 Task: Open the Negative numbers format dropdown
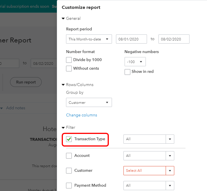(135, 62)
